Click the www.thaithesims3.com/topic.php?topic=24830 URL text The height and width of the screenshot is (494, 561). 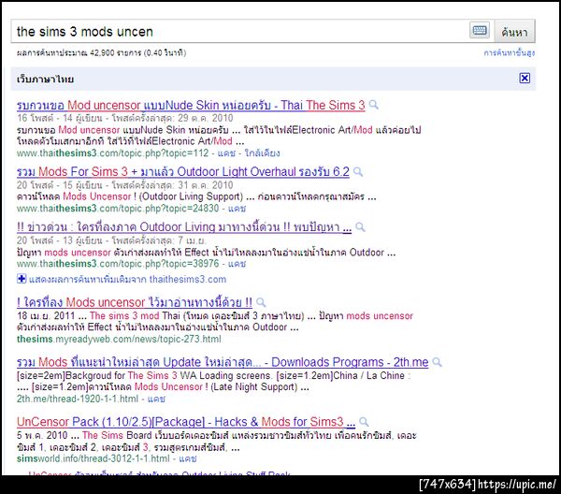[118, 209]
